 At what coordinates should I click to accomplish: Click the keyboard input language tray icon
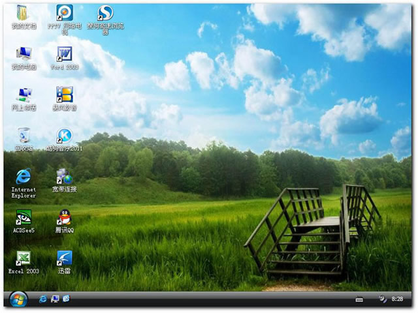tap(359, 299)
